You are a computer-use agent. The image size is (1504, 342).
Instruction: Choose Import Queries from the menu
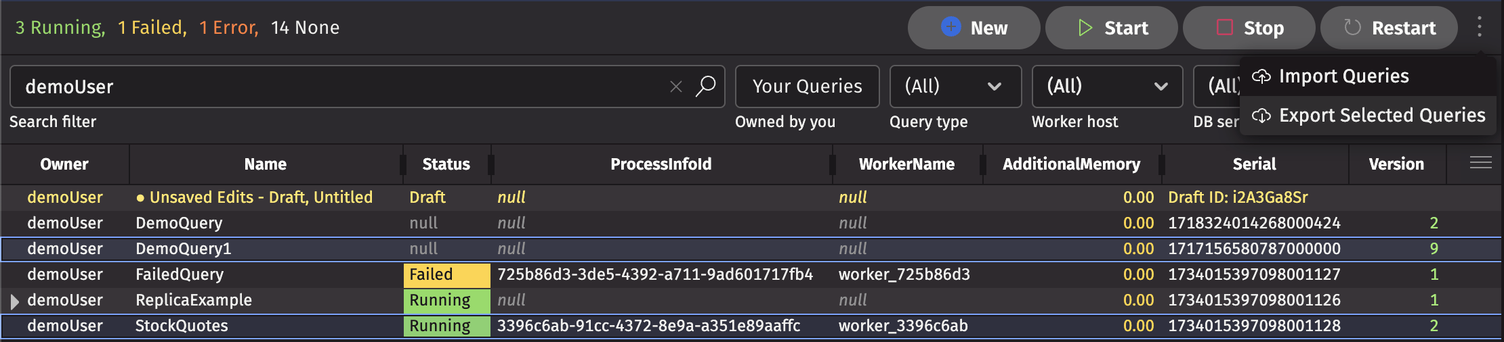[1343, 76]
